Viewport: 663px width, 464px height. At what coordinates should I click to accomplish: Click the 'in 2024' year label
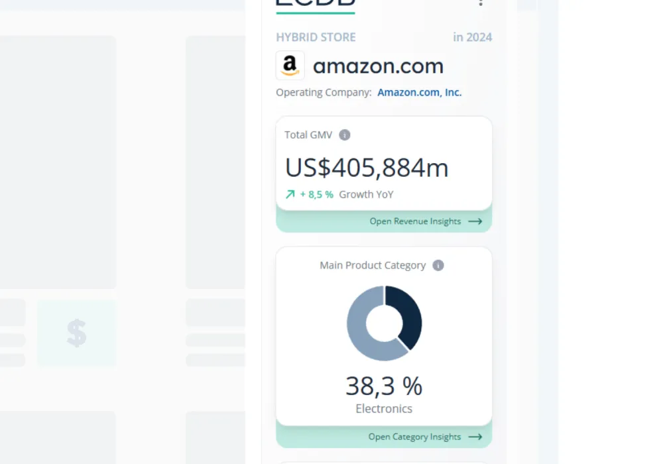pos(472,37)
